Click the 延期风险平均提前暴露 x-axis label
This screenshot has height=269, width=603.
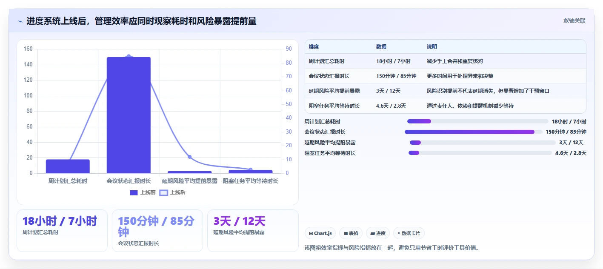[190, 181]
